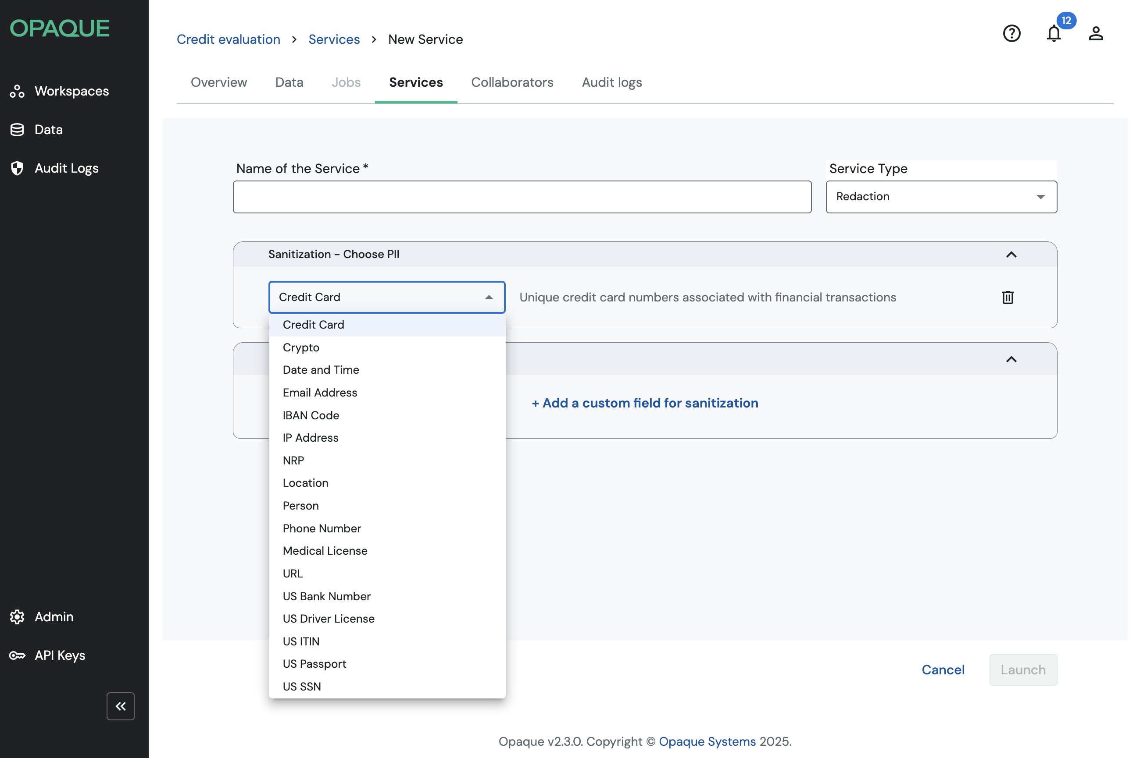Close the Credit Card PII combo box
The height and width of the screenshot is (758, 1140).
point(386,298)
